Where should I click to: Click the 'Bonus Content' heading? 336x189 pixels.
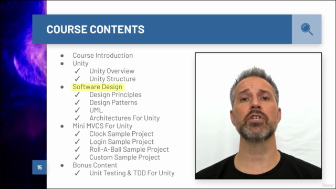point(95,165)
